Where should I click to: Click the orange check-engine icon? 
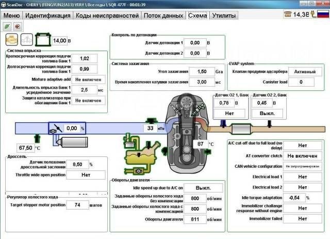click(11, 39)
